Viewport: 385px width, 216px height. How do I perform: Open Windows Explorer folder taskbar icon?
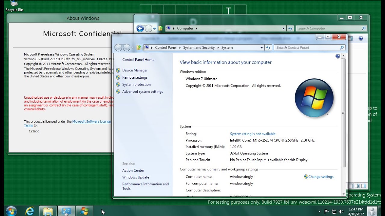(48, 211)
